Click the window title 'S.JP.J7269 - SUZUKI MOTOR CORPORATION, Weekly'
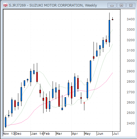The width and height of the screenshot is (137, 139). (x=53, y=5)
